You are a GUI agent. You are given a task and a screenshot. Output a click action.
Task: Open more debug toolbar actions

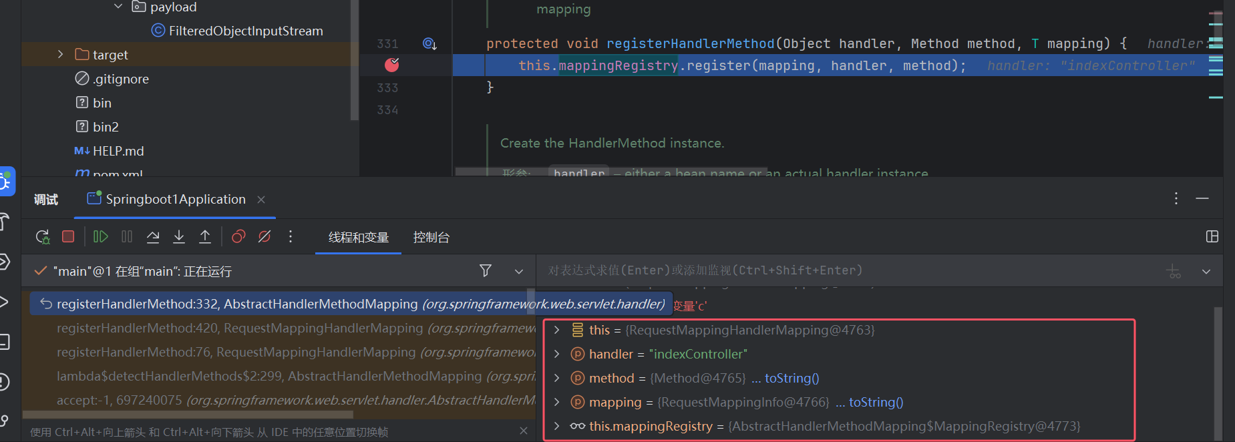tap(290, 236)
